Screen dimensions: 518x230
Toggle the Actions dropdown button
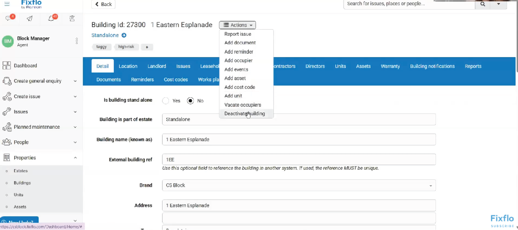click(237, 25)
